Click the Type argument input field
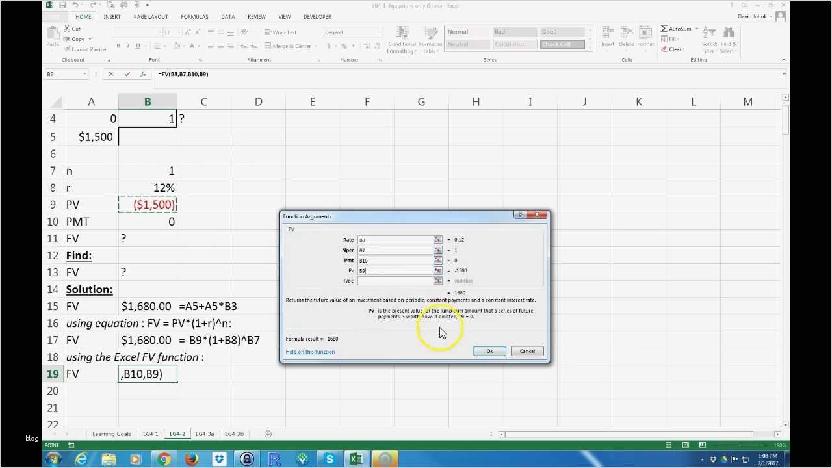The width and height of the screenshot is (832, 468). (x=395, y=281)
